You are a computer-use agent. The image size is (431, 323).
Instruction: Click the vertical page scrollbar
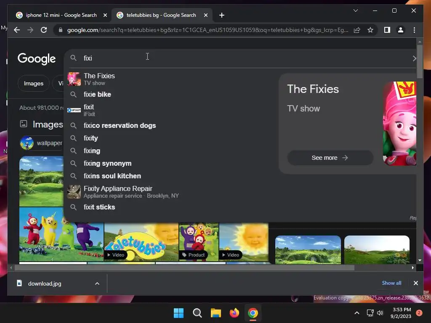[x=420, y=61]
